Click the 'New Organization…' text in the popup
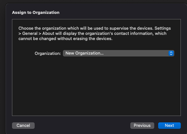187x134 pixels. point(85,53)
